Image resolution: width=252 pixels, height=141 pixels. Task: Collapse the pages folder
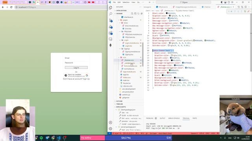coord(125,20)
